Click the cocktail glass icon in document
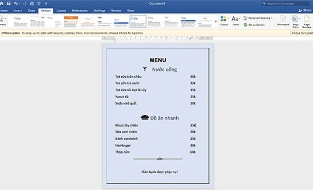Screen dimensions: 313x190 [x=145, y=69]
